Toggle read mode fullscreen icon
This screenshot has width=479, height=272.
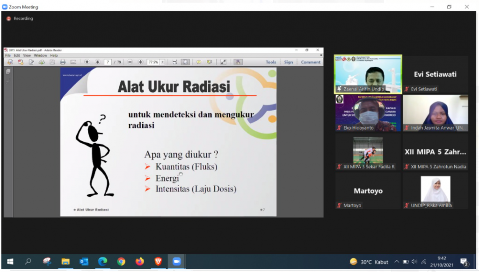pos(223,62)
